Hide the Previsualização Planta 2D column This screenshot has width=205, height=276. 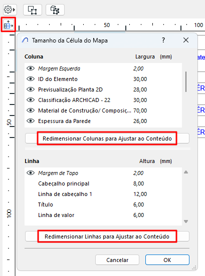(x=31, y=89)
